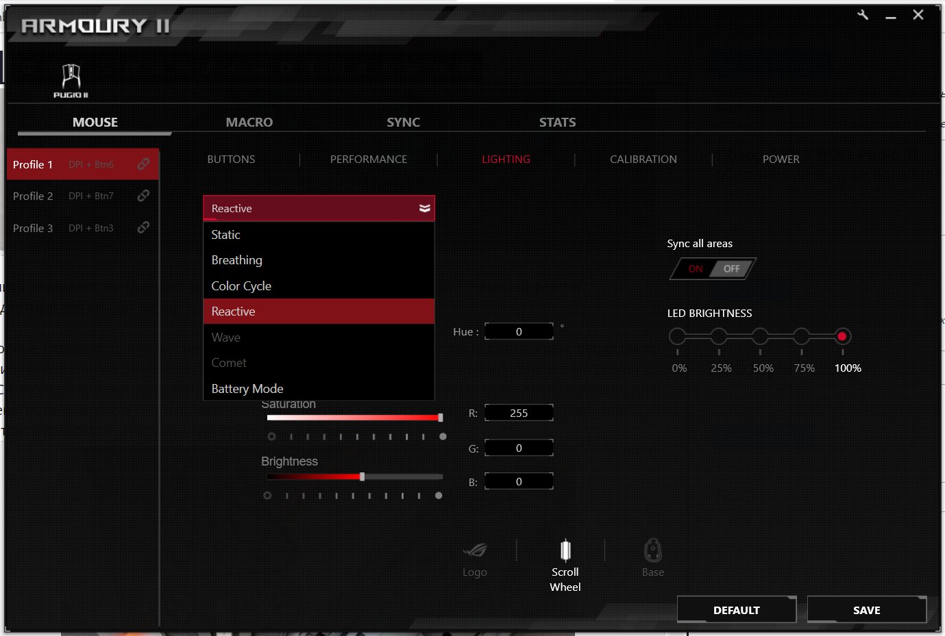Choose Battery Mode lighting effect
The image size is (945, 636).
(319, 388)
